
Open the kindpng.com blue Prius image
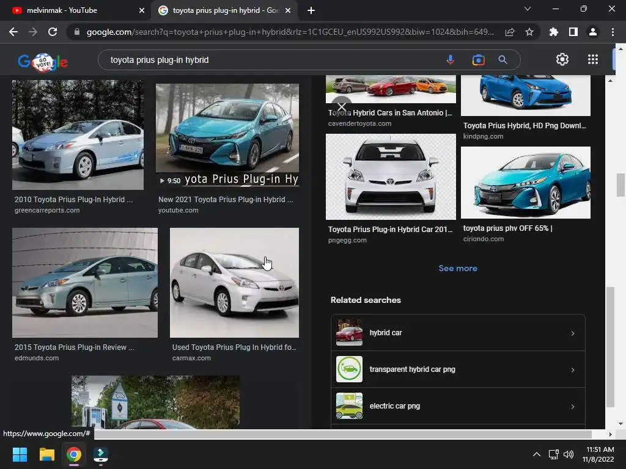(x=526, y=95)
